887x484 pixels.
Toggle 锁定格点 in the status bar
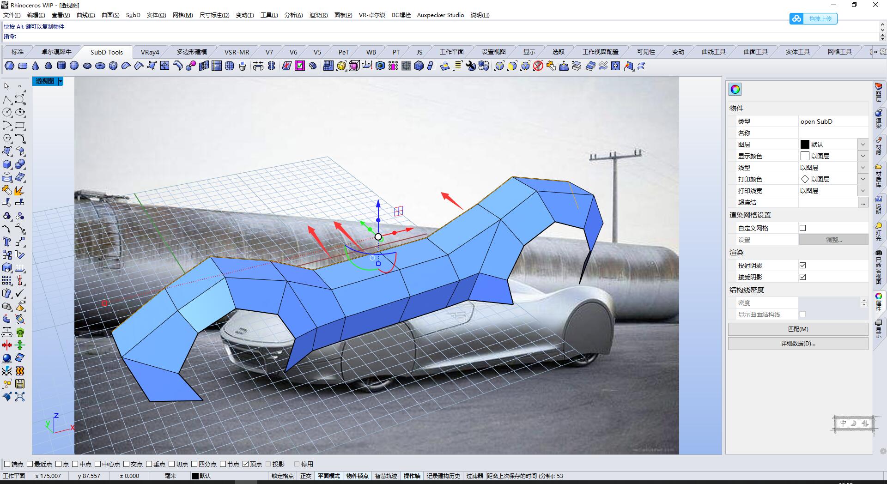[x=282, y=476]
